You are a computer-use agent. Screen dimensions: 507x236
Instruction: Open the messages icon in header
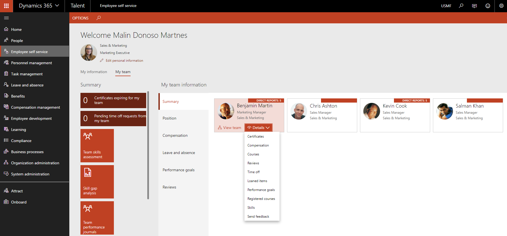coord(474,6)
